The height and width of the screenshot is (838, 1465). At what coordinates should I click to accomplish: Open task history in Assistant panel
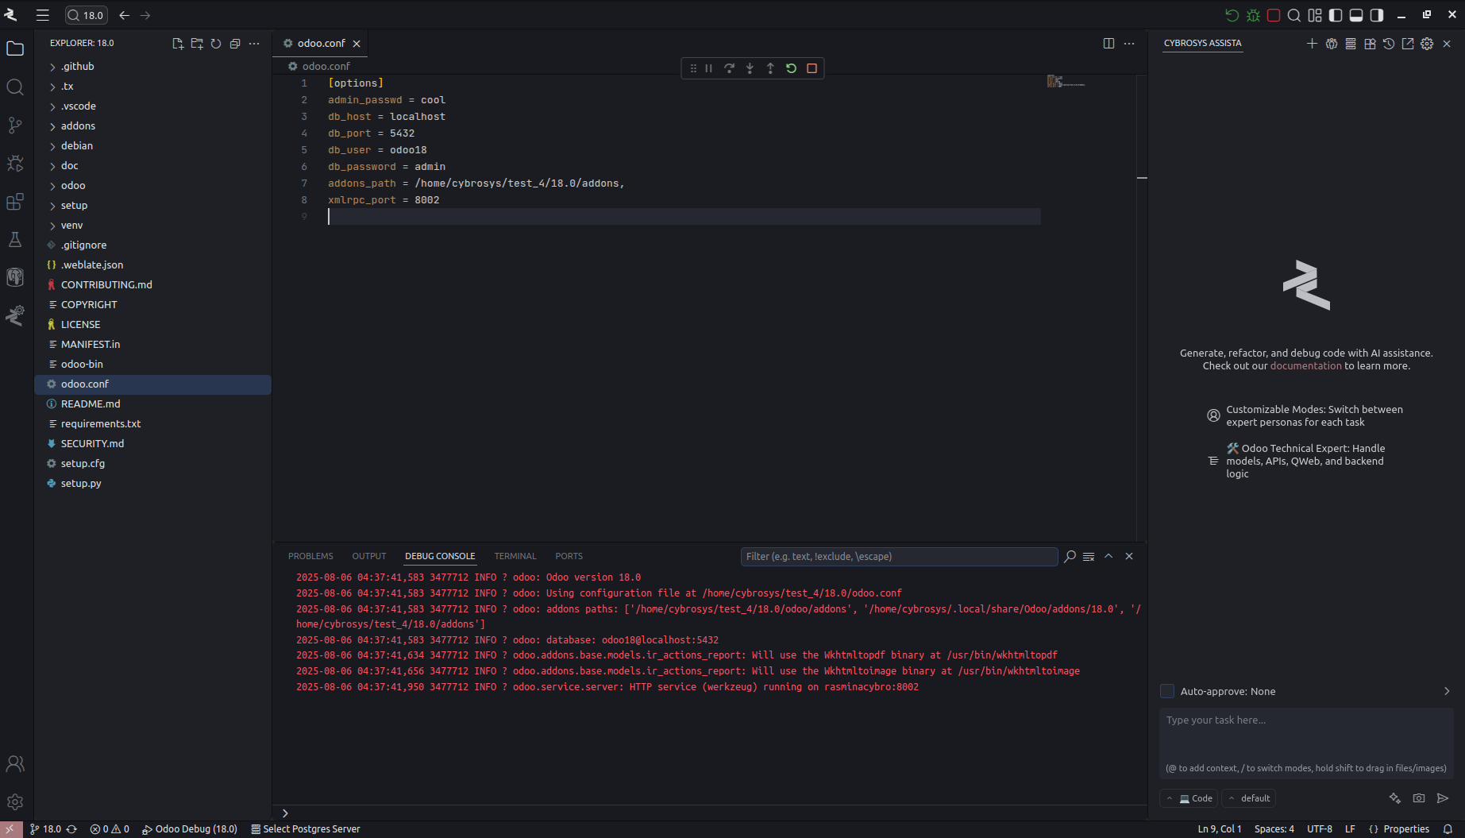pyautogui.click(x=1389, y=44)
